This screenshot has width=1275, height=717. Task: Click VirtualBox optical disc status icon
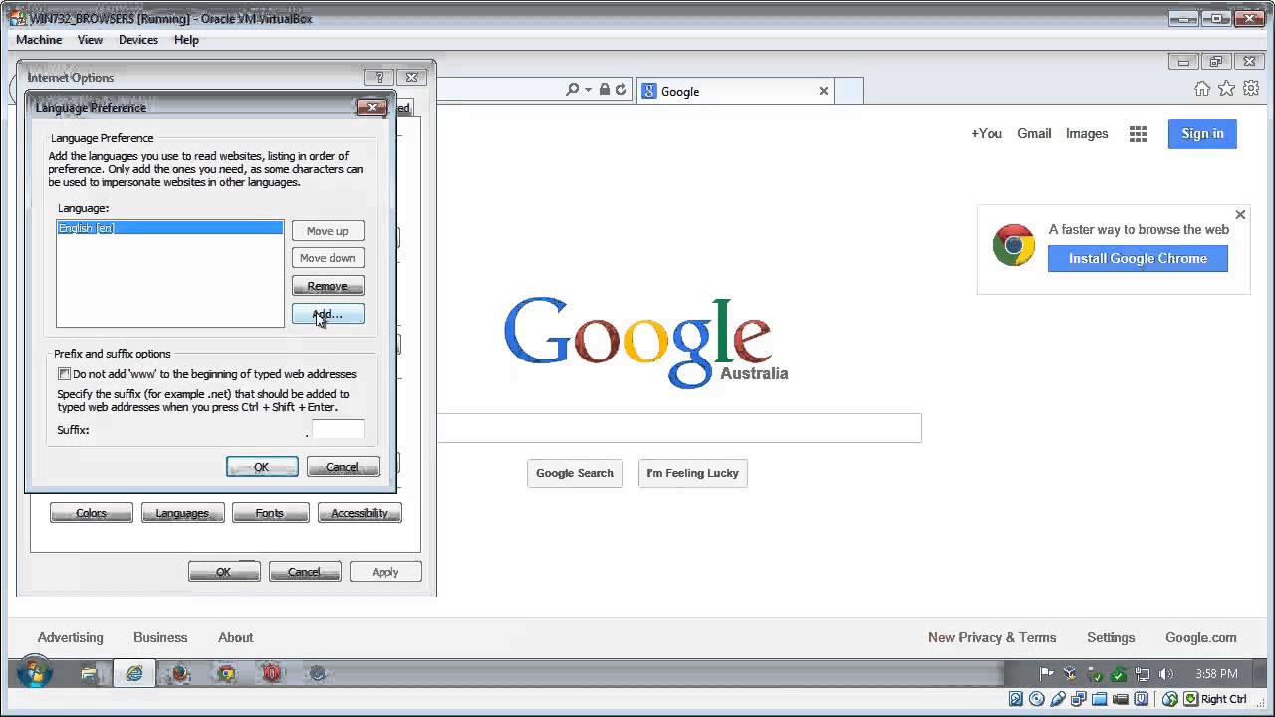click(x=1037, y=699)
